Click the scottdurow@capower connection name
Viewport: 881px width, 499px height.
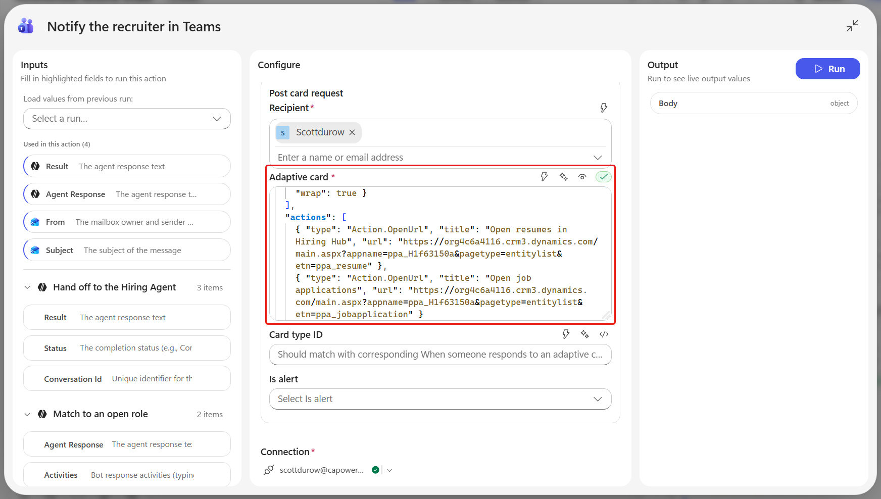(322, 470)
